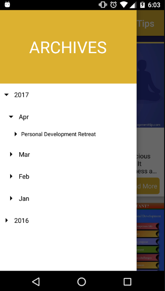Tap the Android back navigation icon
The height and width of the screenshot is (291, 165).
point(36,282)
